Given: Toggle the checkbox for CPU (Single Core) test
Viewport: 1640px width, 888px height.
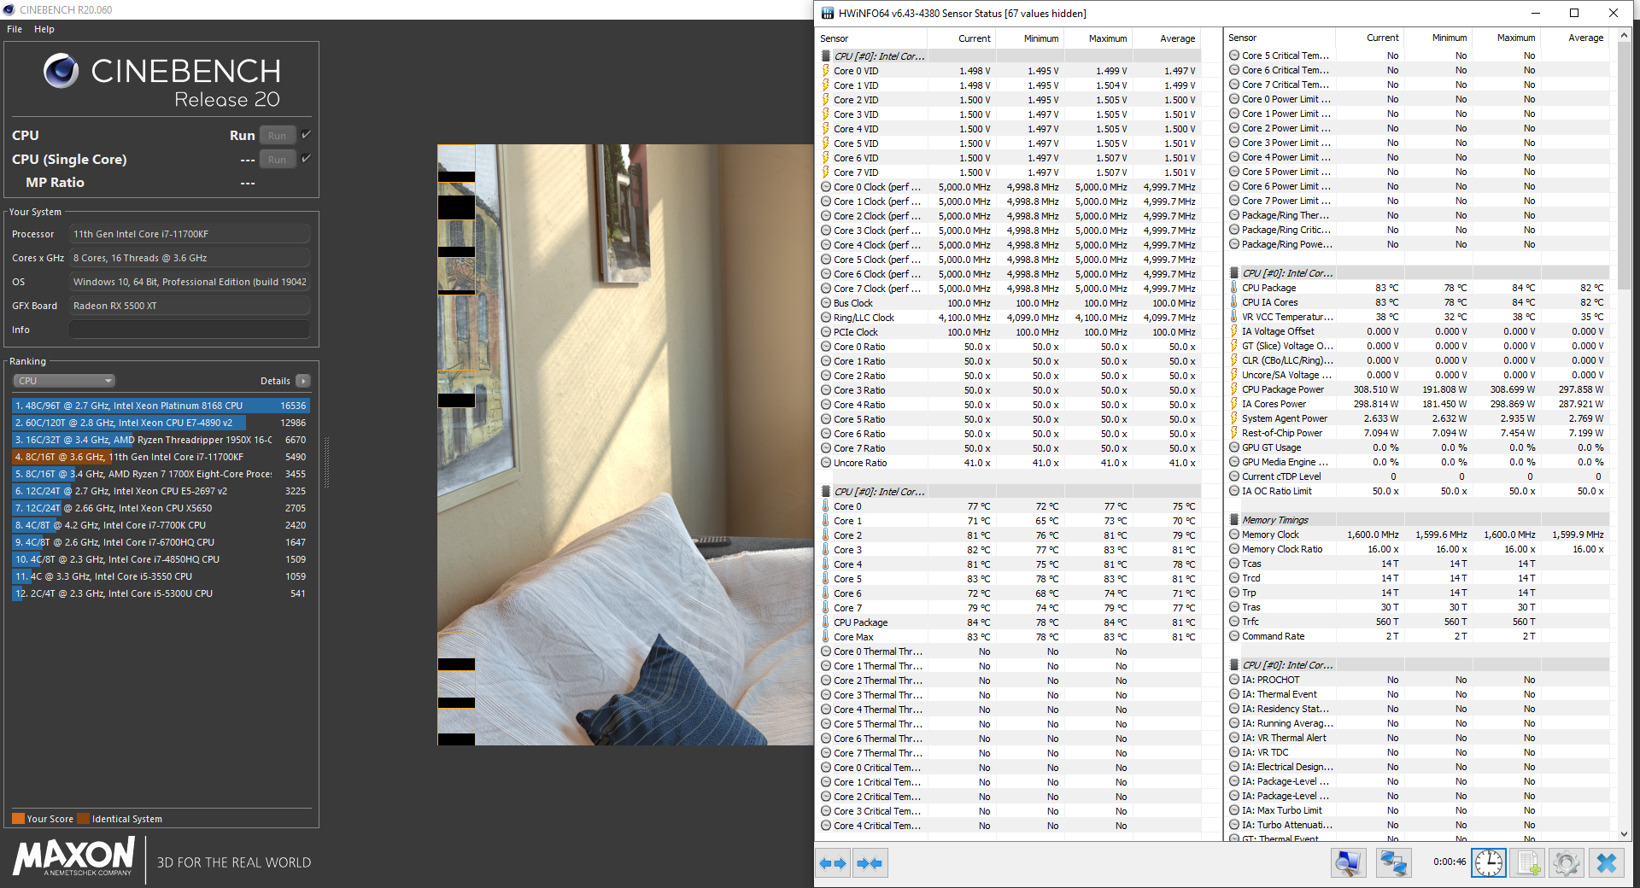Looking at the screenshot, I should tap(306, 159).
